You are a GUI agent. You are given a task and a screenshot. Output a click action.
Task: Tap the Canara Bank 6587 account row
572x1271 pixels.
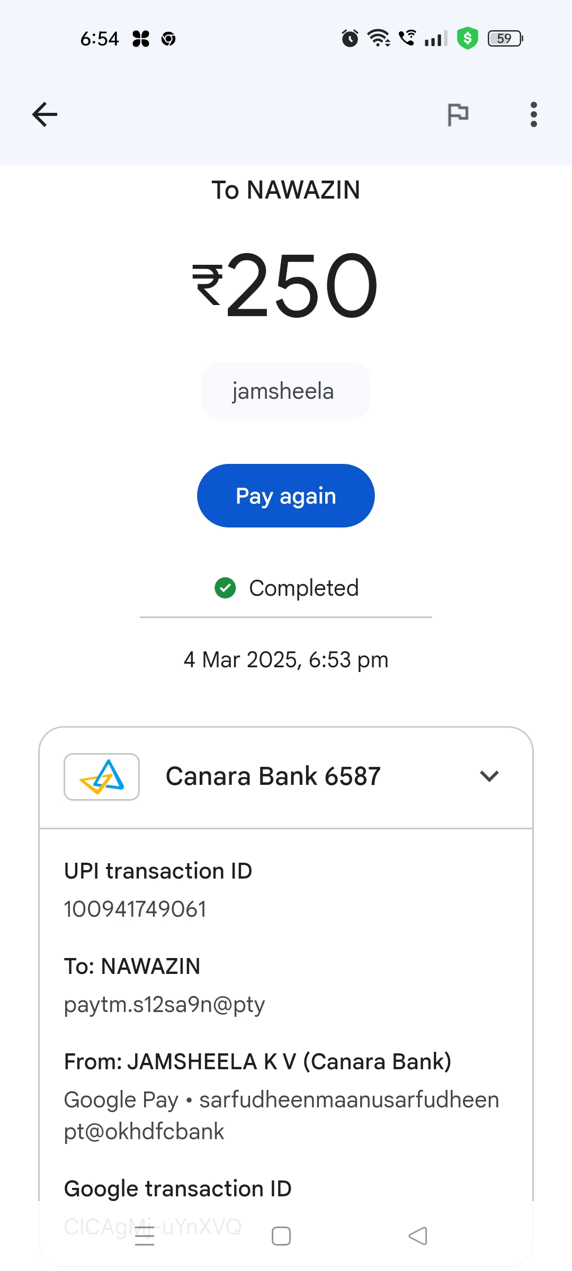point(273,776)
